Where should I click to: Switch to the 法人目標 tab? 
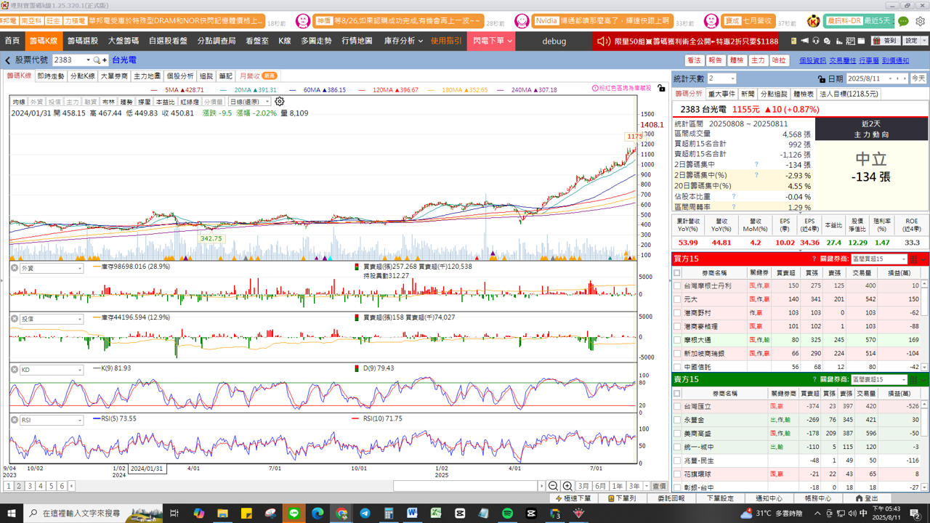[x=849, y=94]
